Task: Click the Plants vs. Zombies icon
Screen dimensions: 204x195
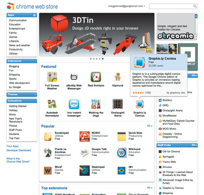Action: (x=48, y=153)
